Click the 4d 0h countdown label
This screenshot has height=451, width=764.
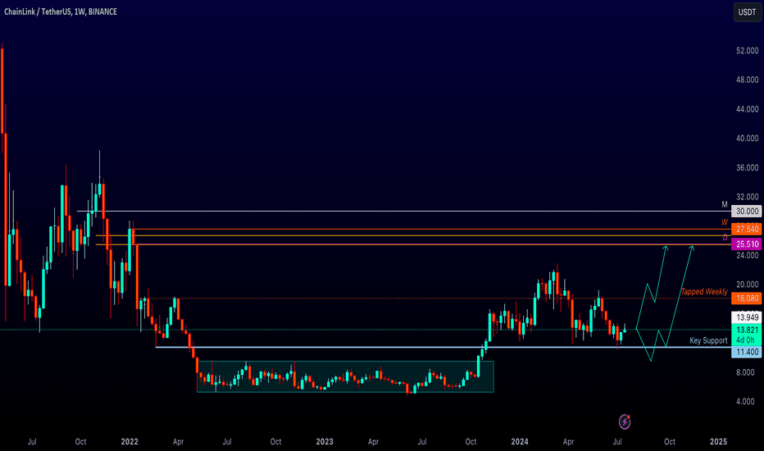pos(745,340)
